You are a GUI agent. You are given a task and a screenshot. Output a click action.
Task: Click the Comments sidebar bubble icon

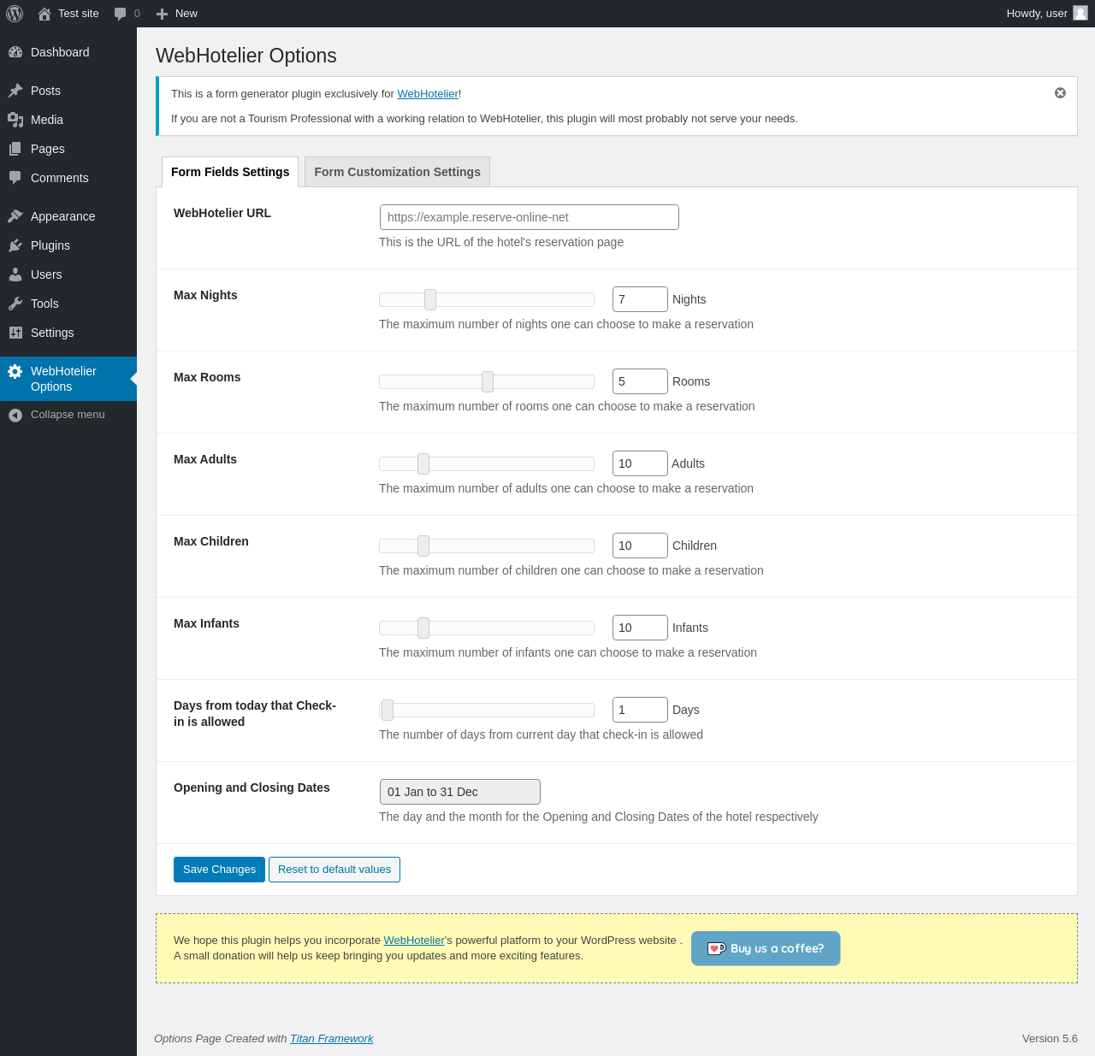[x=15, y=178]
